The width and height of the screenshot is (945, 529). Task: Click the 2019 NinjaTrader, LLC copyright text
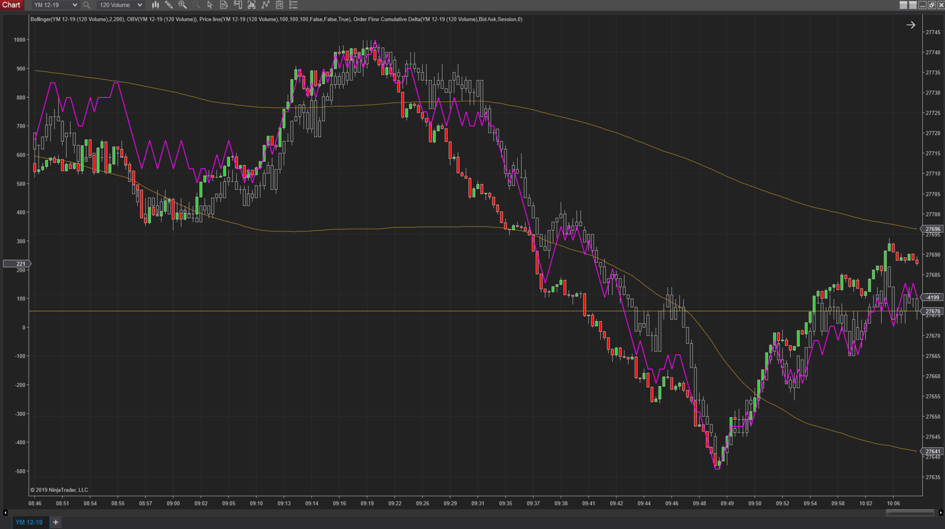tap(59, 490)
